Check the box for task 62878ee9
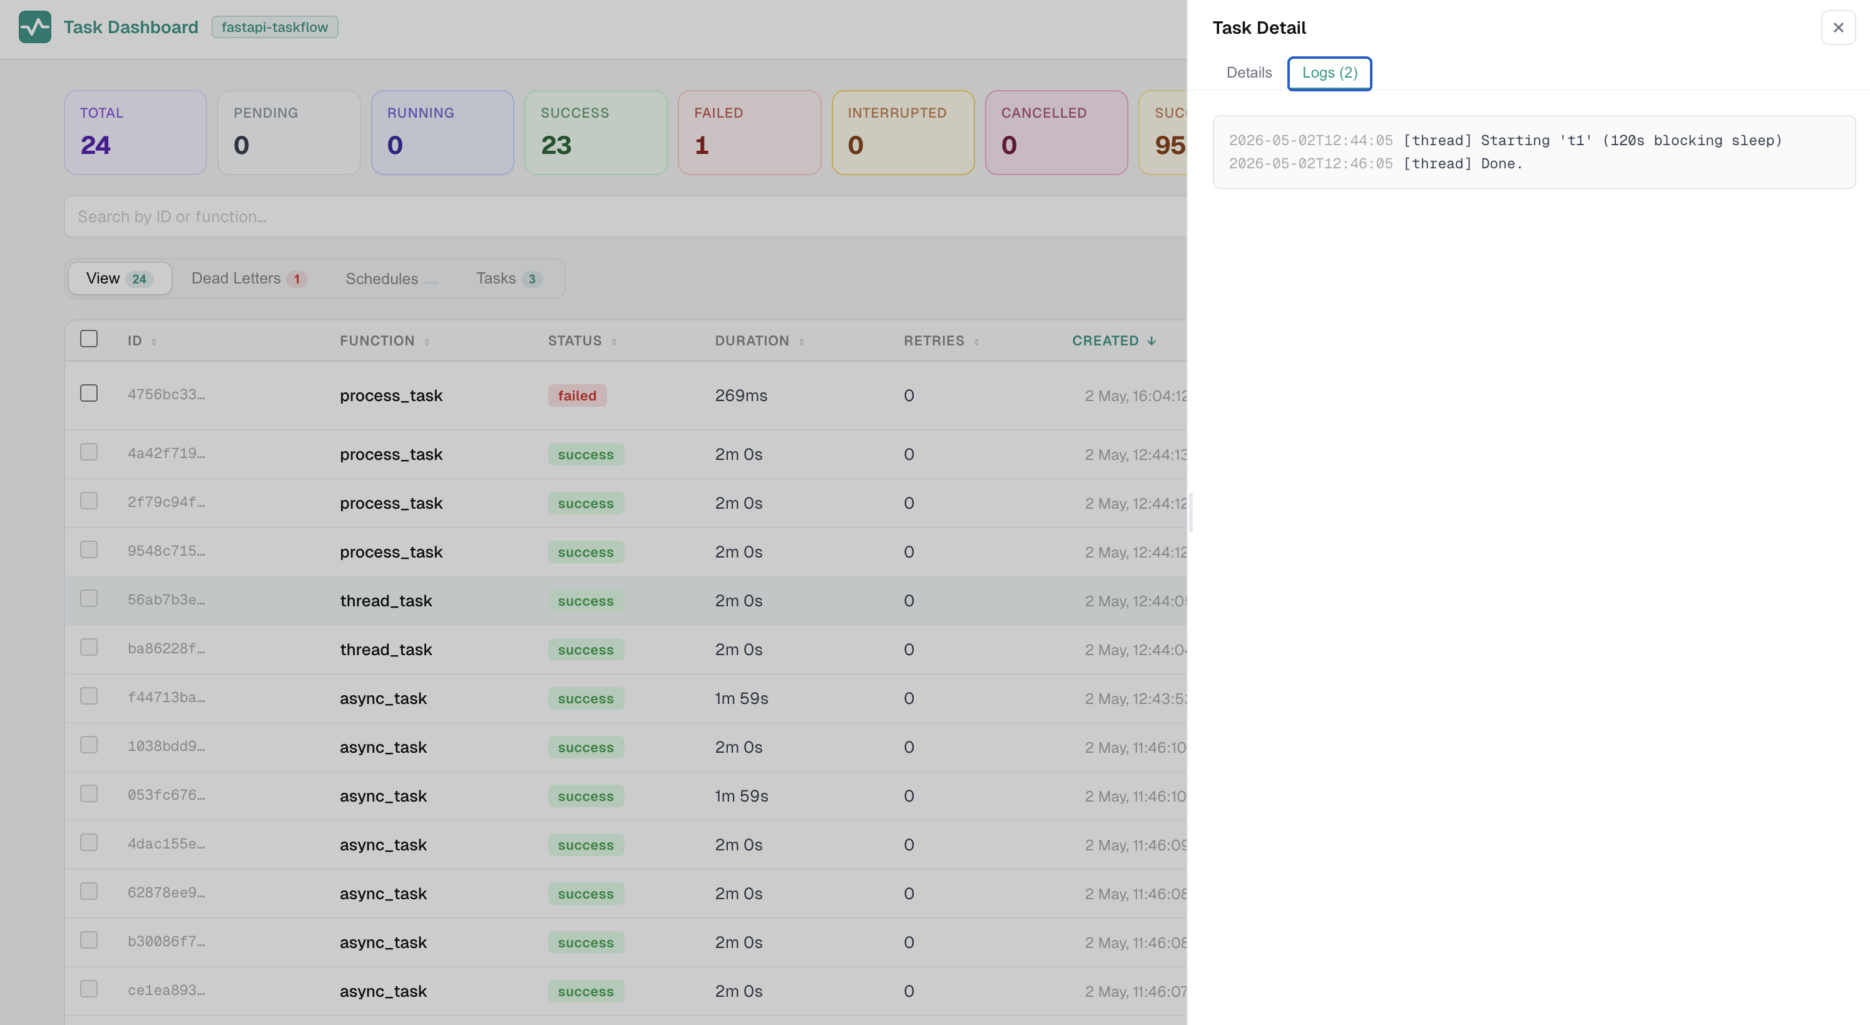Screen dimensions: 1870x1025 [x=89, y=890]
